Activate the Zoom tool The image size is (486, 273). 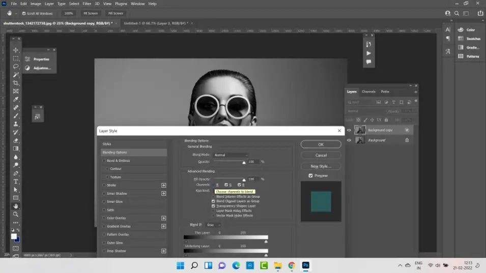(16, 214)
